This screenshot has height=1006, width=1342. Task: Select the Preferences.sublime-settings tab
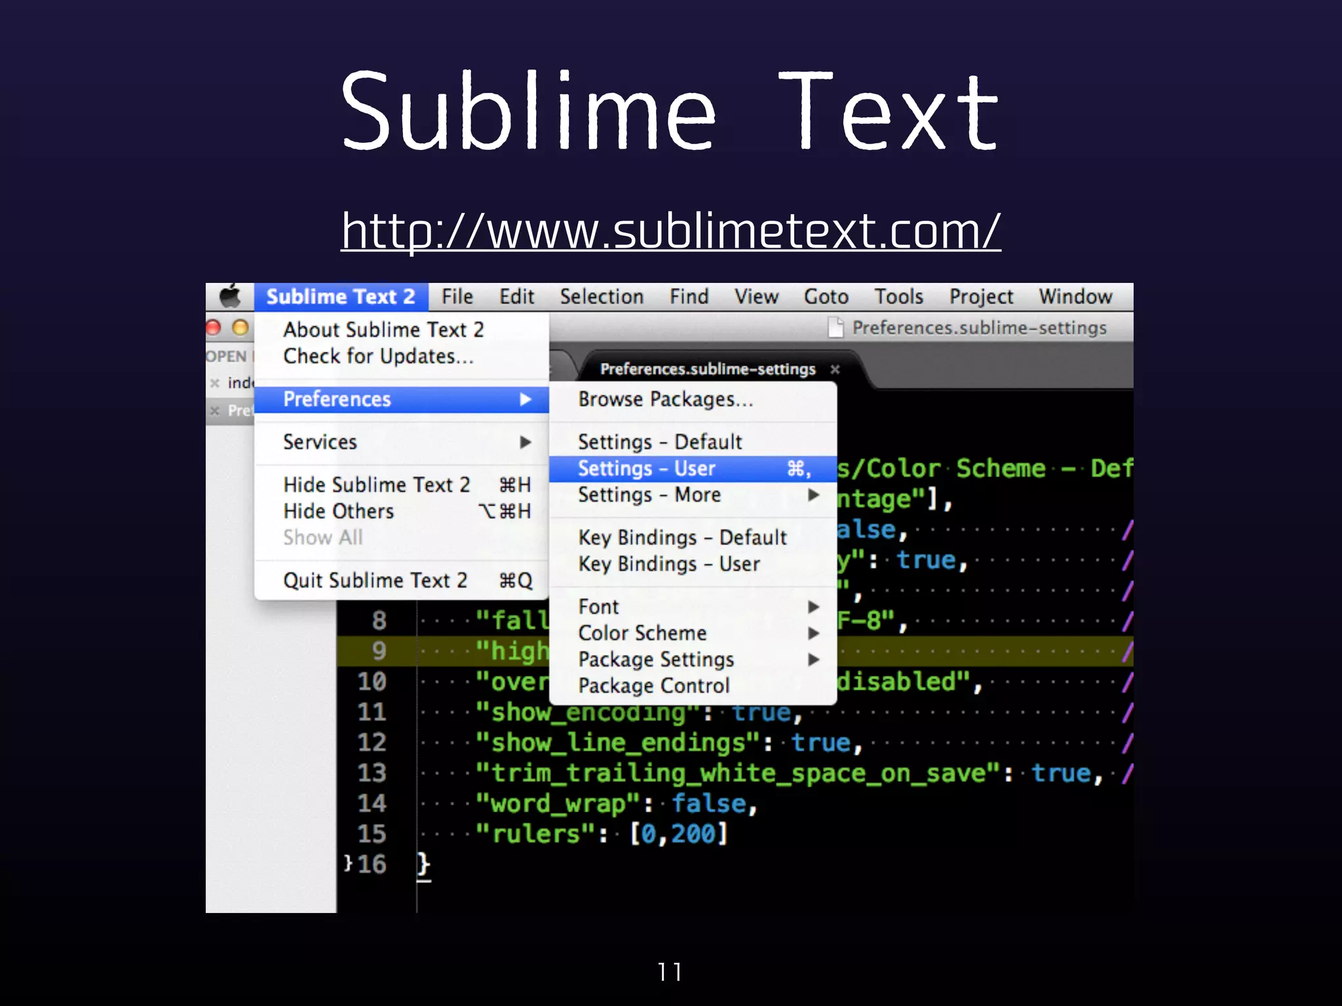[708, 369]
